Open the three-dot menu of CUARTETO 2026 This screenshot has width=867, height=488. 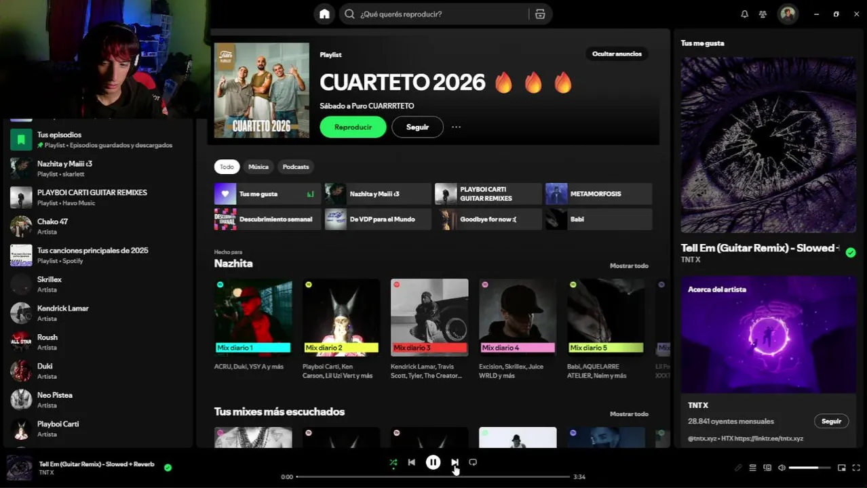456,127
